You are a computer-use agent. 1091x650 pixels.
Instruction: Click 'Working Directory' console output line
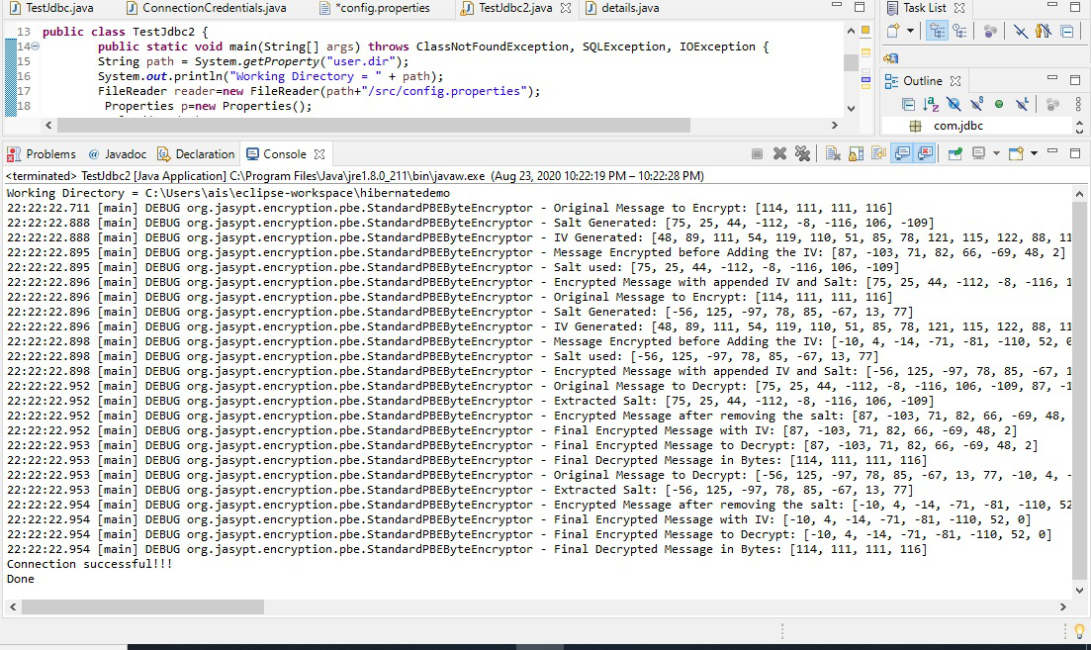(x=228, y=194)
